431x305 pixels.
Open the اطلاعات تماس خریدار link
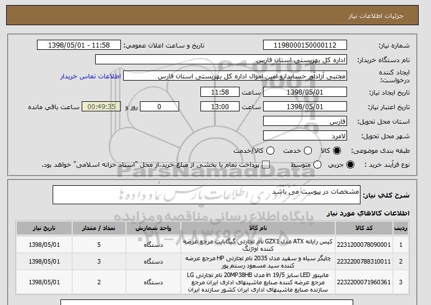click(x=91, y=76)
